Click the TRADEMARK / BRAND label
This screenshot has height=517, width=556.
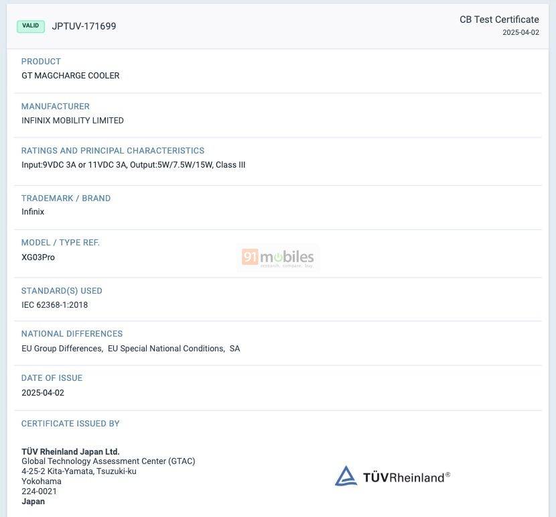coord(66,198)
